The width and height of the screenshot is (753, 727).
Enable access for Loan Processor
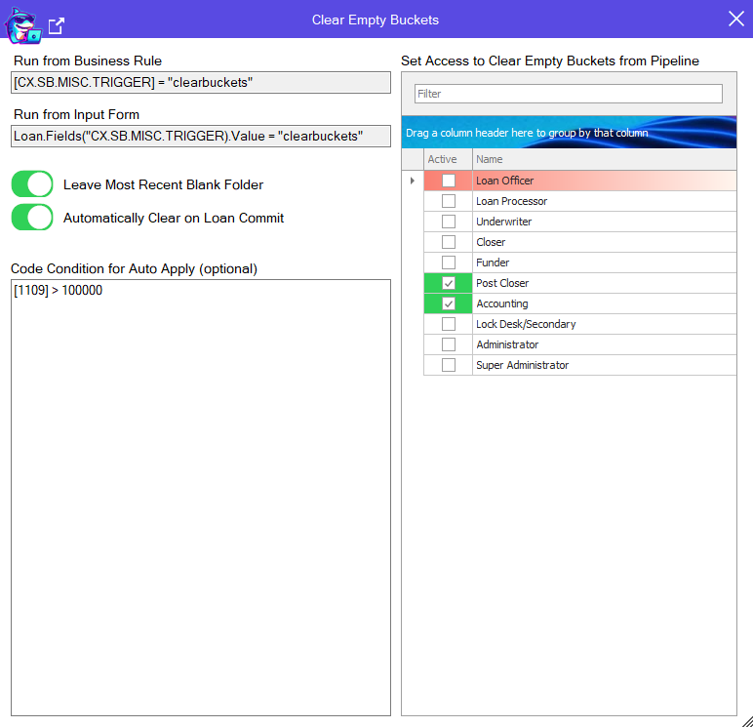point(449,201)
